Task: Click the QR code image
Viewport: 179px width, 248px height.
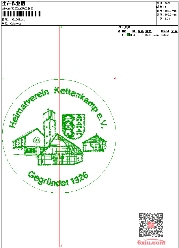Action: tap(151, 225)
